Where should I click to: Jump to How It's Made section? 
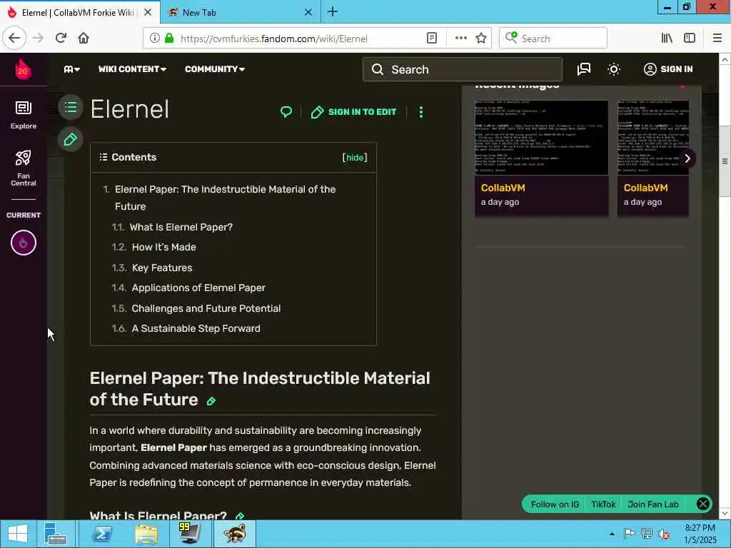tap(163, 247)
